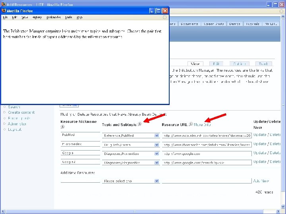Screen dimensions: 286x214
Task: Close the Mozilla Firefox popup window
Action: coord(165,11)
